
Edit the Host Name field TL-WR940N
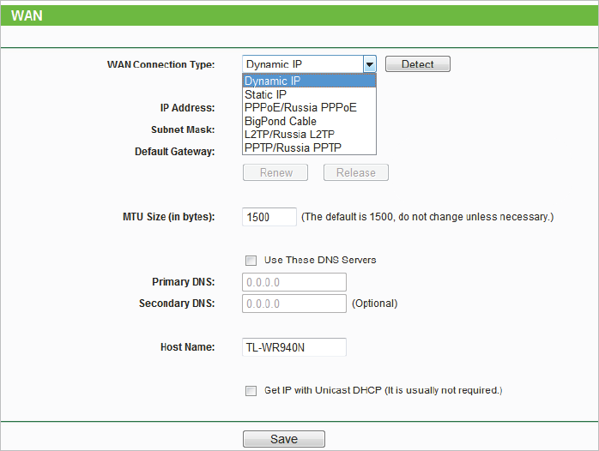click(x=294, y=347)
